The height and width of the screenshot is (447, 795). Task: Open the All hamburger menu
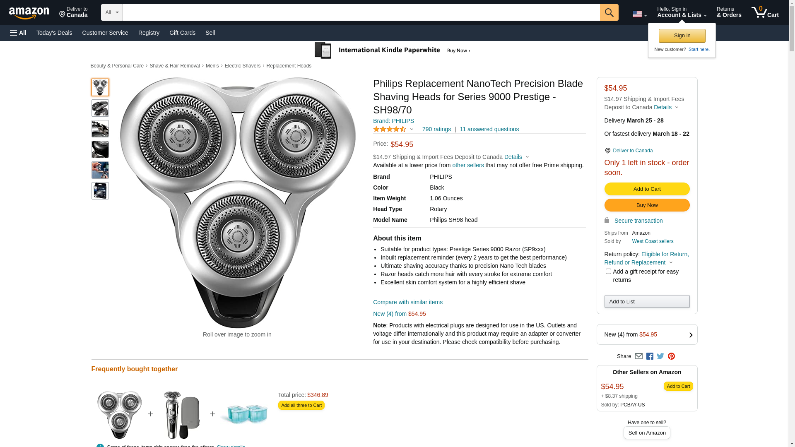coord(18,33)
